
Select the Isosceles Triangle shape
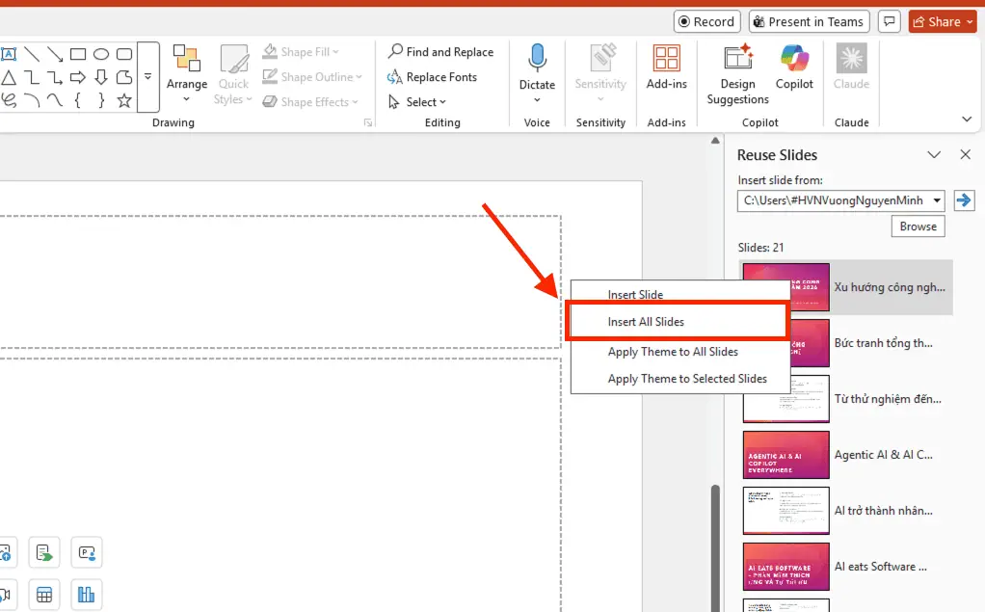pos(8,77)
